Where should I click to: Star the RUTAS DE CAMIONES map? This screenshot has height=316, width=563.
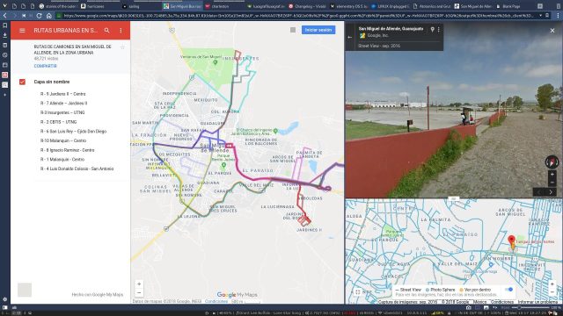(x=122, y=47)
